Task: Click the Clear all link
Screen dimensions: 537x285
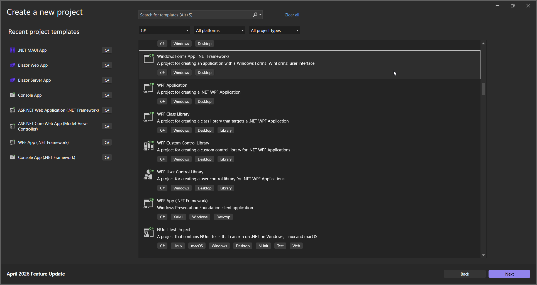Action: (292, 15)
